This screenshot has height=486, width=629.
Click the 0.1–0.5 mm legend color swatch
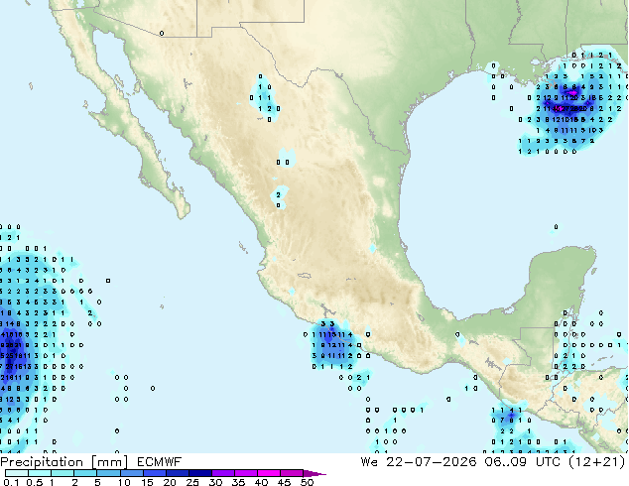[x=17, y=473]
